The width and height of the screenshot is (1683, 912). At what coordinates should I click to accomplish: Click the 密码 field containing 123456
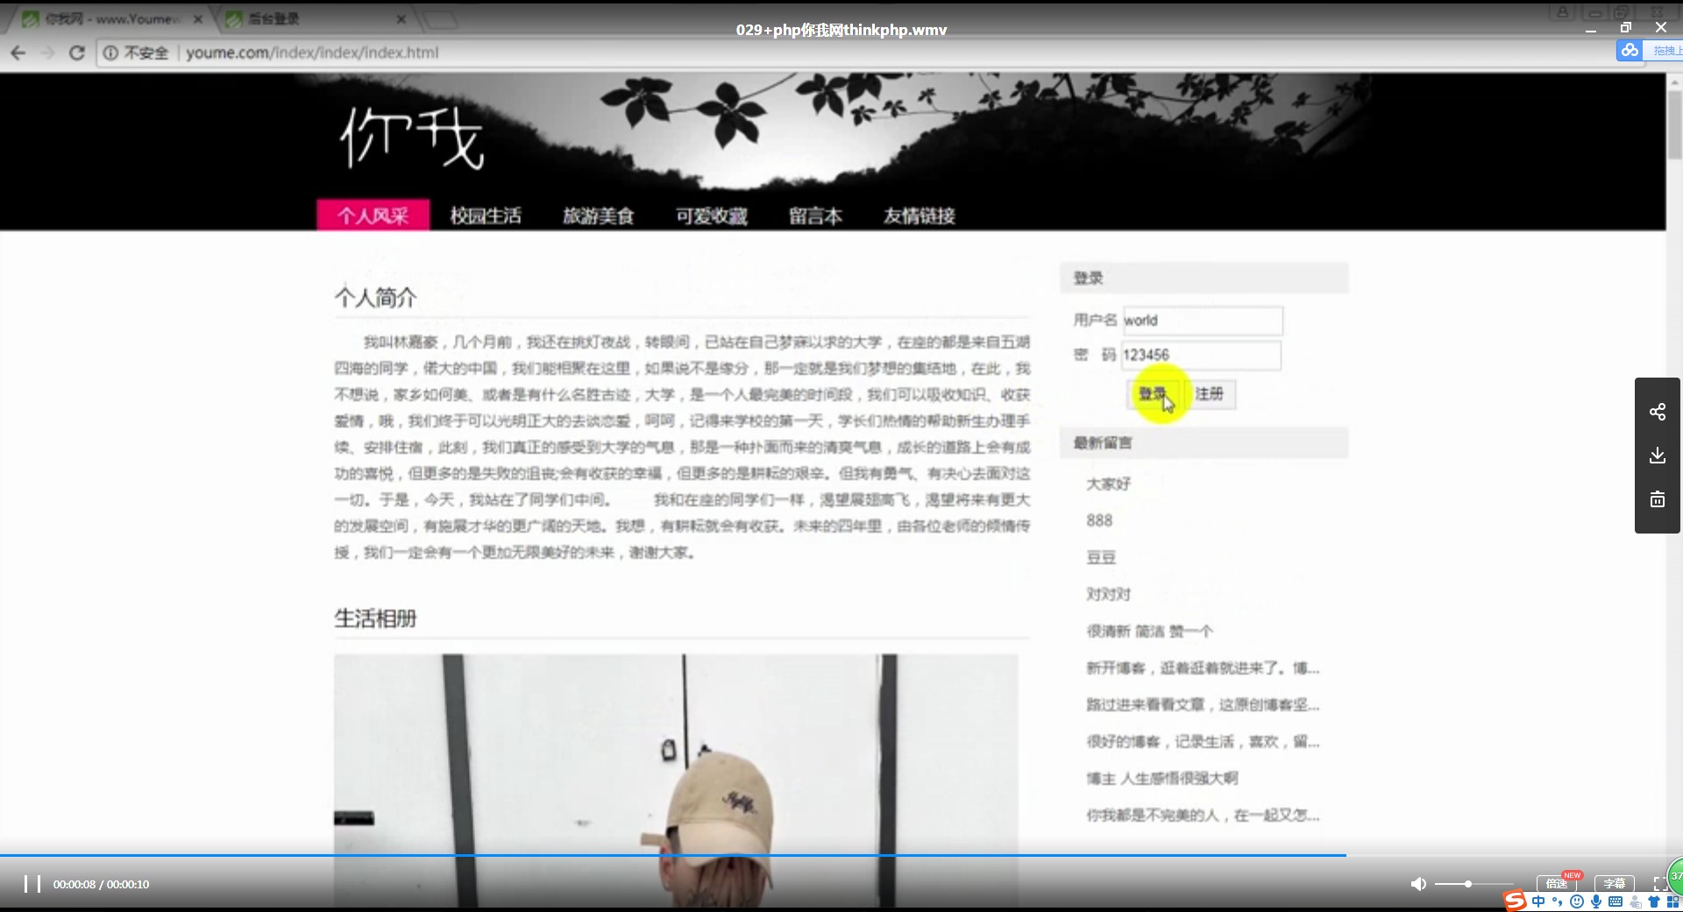click(1201, 355)
